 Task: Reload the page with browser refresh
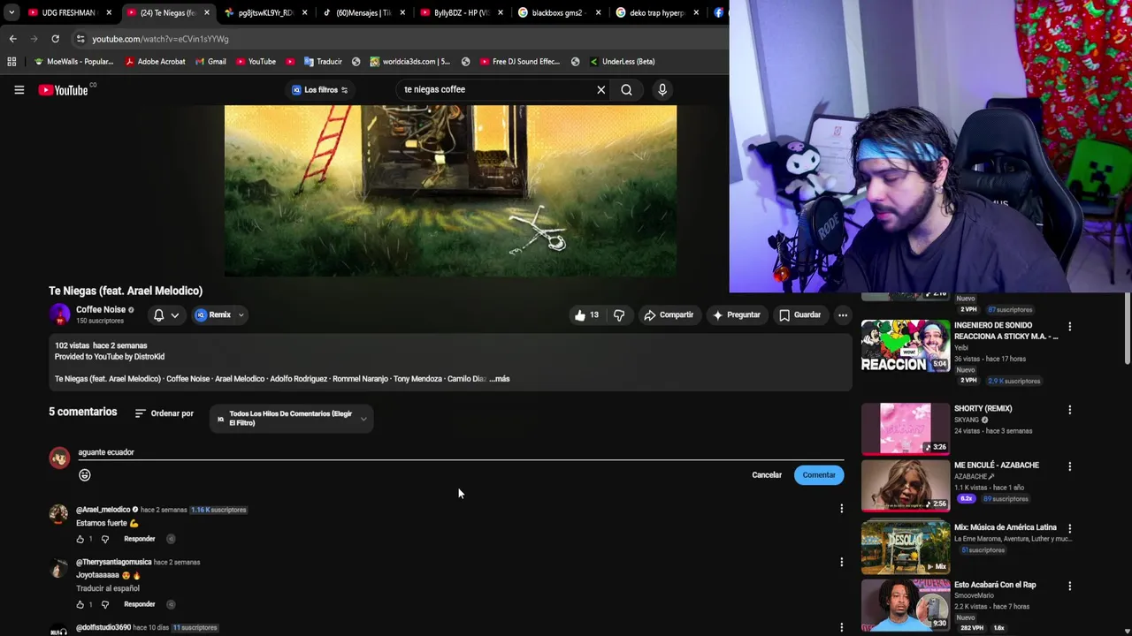pyautogui.click(x=55, y=39)
